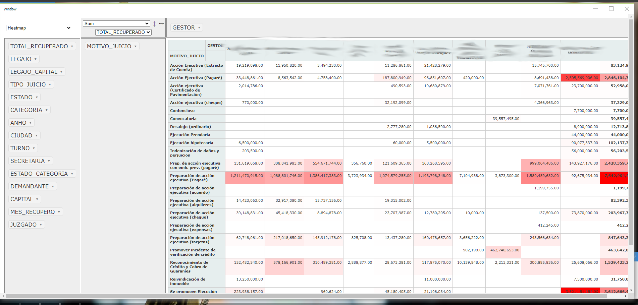Toggle row sort order arrow
The width and height of the screenshot is (638, 305).
click(x=154, y=24)
